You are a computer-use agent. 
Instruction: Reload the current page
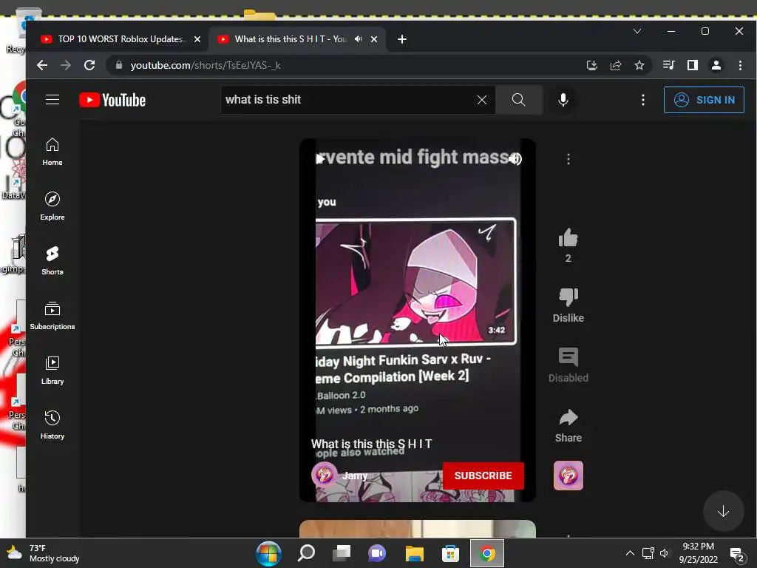(89, 65)
